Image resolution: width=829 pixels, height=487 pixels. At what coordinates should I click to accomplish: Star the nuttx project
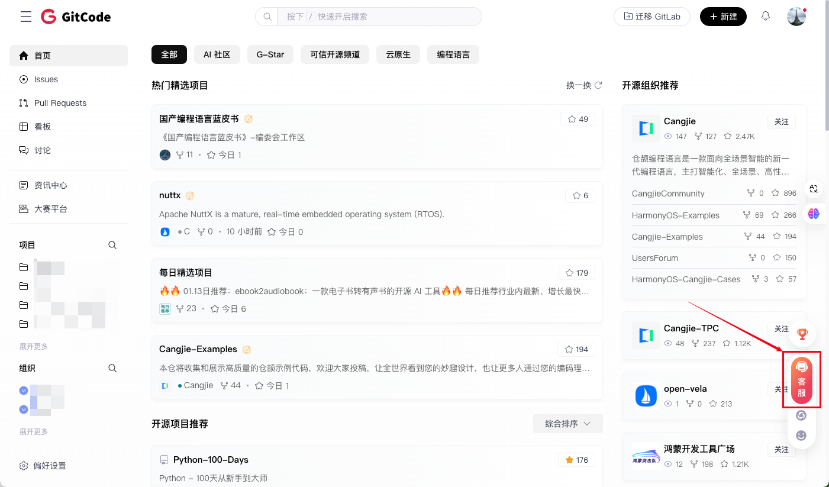[580, 195]
